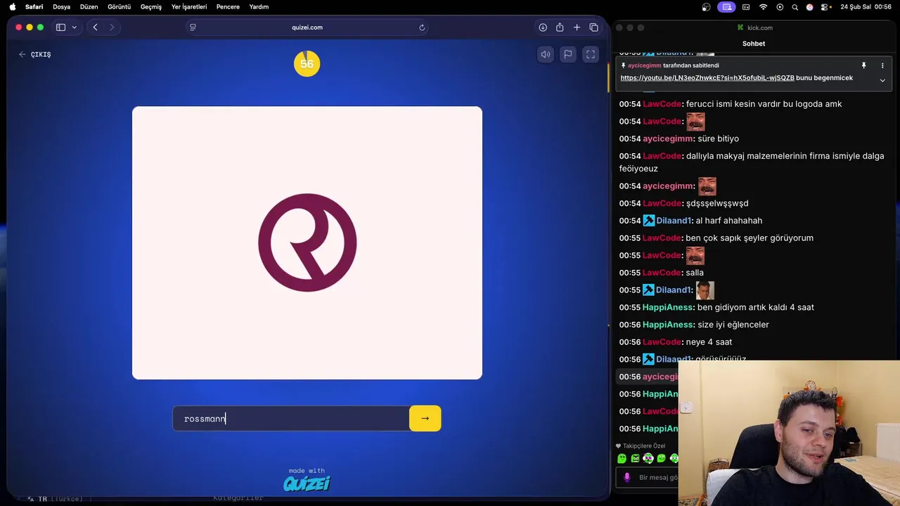Show Safari downloads
This screenshot has height=506, width=900.
coord(543,27)
